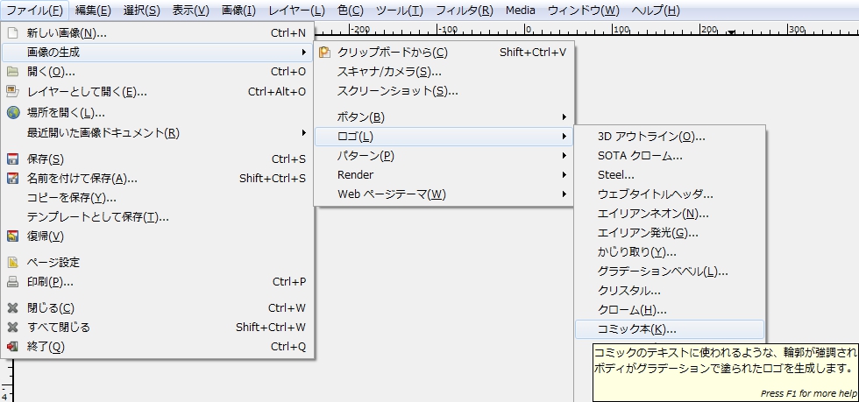Expand the 画像の生成 submenu arrow
Screen dimensions: 859x402
pyautogui.click(x=303, y=53)
